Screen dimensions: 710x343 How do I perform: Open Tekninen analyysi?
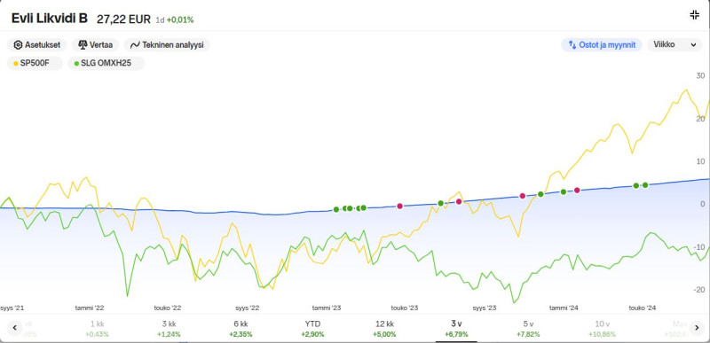(167, 45)
